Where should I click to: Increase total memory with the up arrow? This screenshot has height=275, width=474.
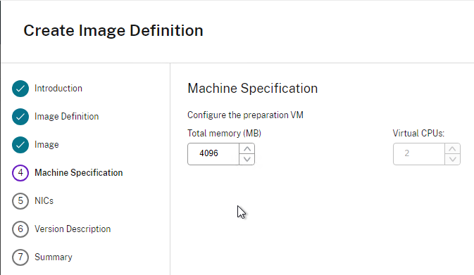(x=247, y=149)
